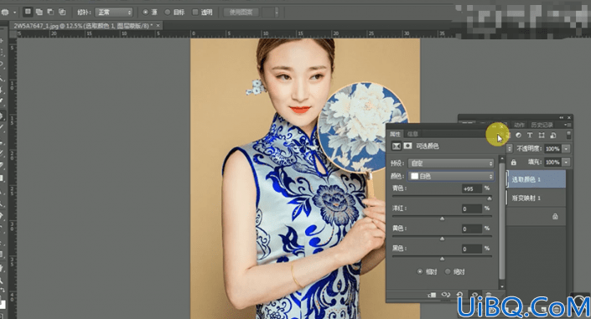Select the 选取颜色 1 layer
This screenshot has width=591, height=319.
[536, 179]
